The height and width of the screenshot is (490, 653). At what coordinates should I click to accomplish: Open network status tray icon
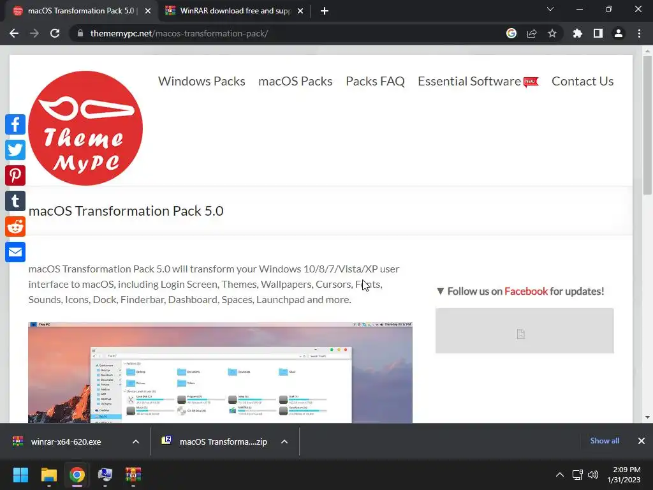click(577, 475)
